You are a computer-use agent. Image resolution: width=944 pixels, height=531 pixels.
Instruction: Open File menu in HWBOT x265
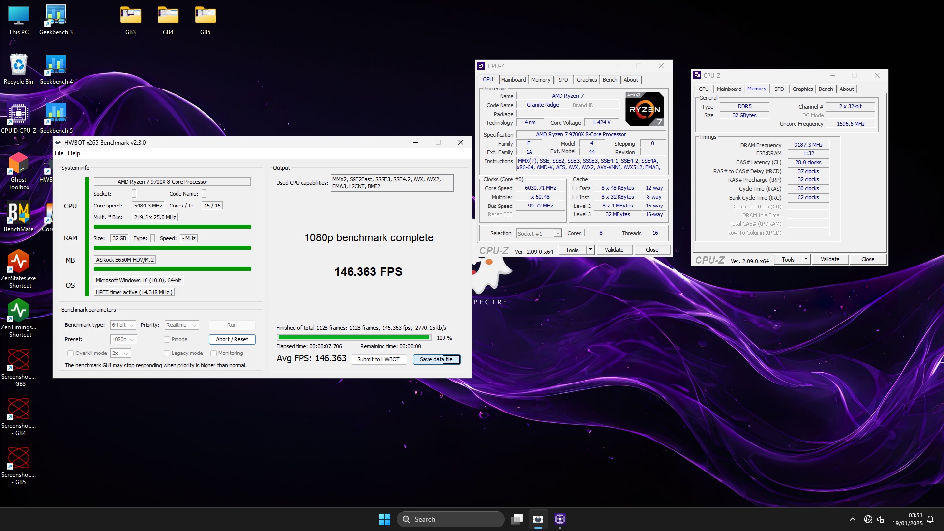[x=59, y=153]
